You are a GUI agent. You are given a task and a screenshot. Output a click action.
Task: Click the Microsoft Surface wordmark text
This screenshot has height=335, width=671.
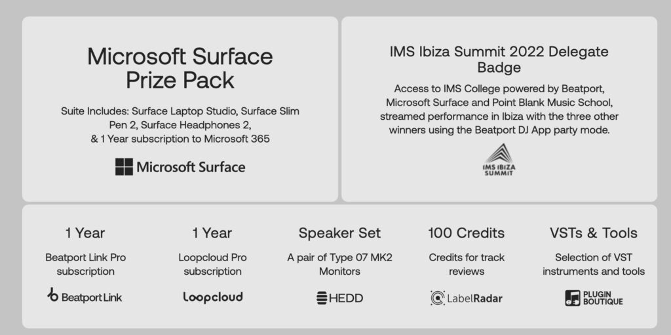coord(191,167)
